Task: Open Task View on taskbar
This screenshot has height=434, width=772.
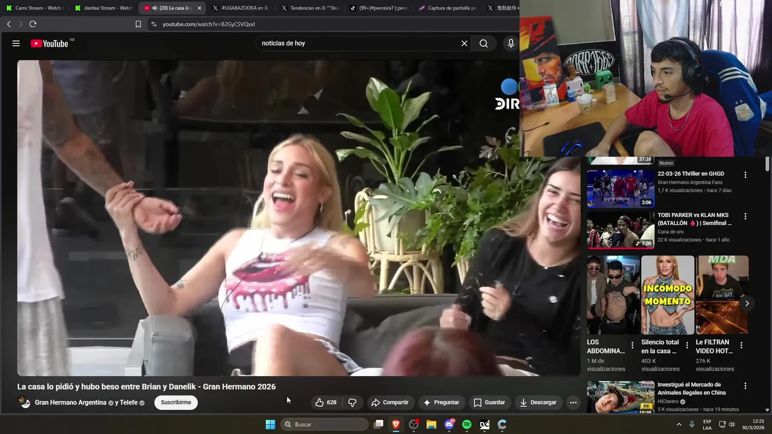Action: click(x=378, y=424)
